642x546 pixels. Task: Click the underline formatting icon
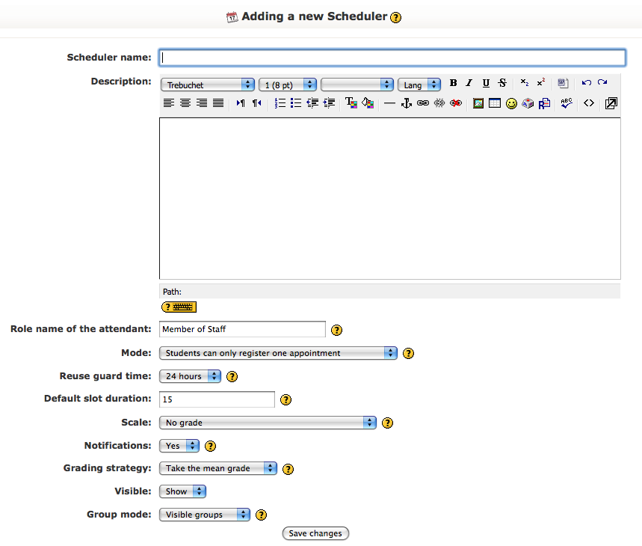486,83
